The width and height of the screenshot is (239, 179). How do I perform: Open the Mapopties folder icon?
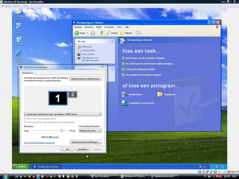[x=160, y=94]
